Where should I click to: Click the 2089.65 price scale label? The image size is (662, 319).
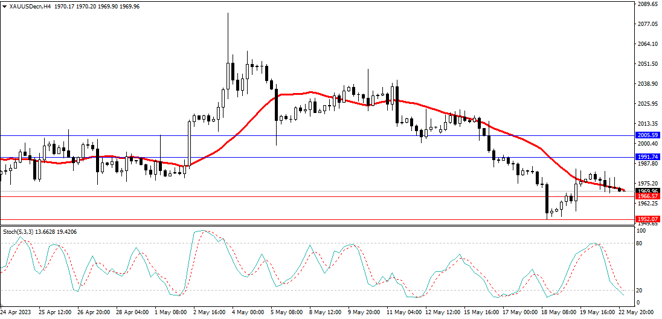[648, 4]
